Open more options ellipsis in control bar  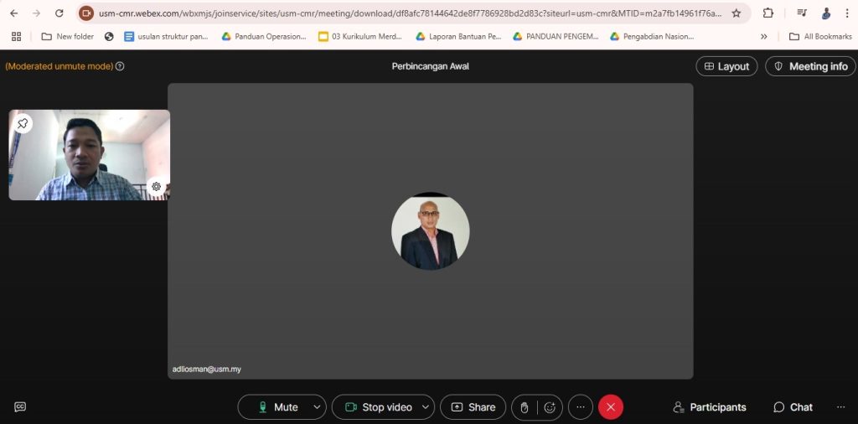tap(580, 407)
